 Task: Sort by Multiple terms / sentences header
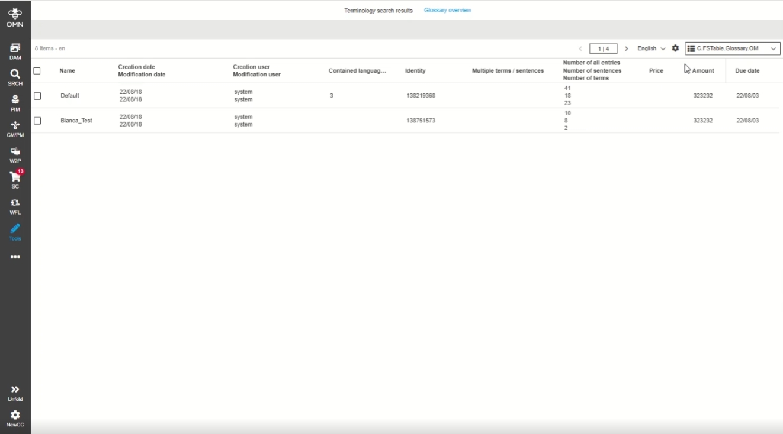pos(508,71)
